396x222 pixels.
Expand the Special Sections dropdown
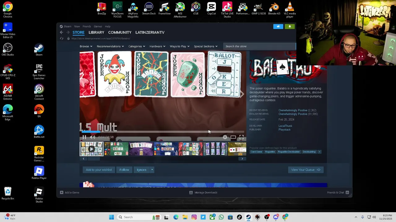206,46
